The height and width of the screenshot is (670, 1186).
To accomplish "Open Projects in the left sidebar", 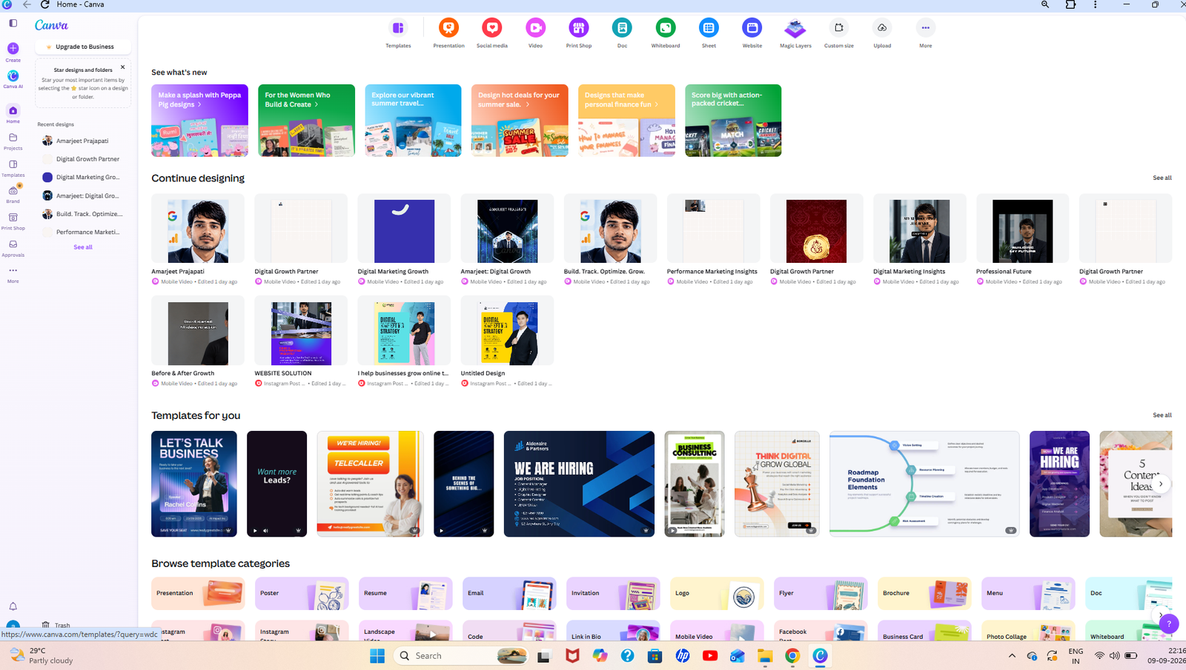I will coord(13,141).
